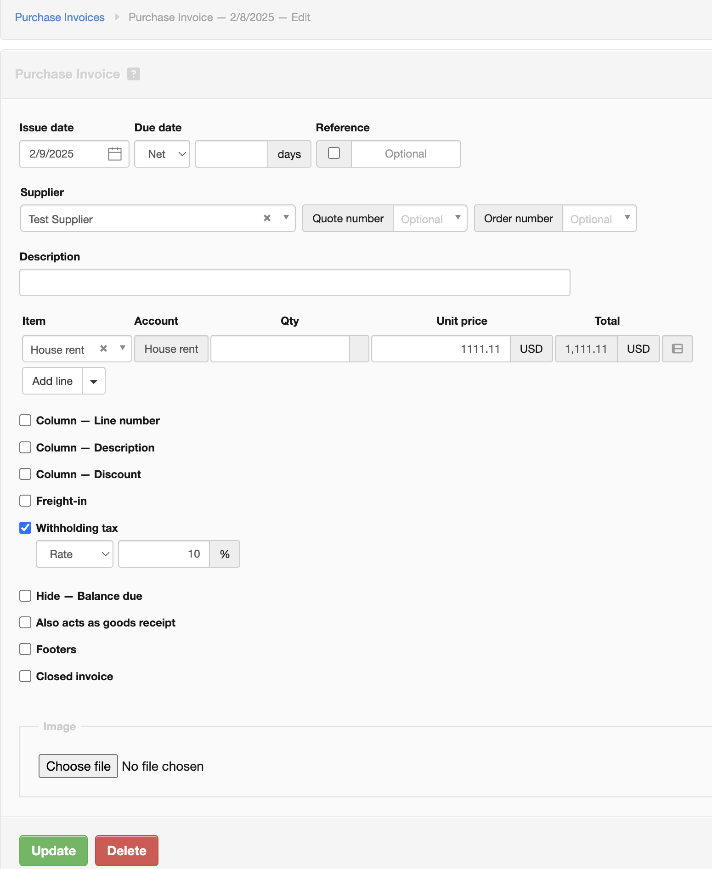Viewport: 712px width, 869px height.
Task: Uncheck the Withholding tax checkbox
Action: point(26,528)
